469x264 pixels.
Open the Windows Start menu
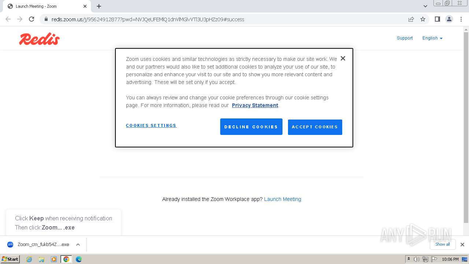tap(10, 259)
